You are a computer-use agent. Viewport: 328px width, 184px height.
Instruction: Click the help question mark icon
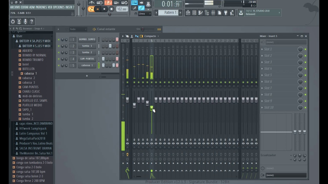[32, 21]
